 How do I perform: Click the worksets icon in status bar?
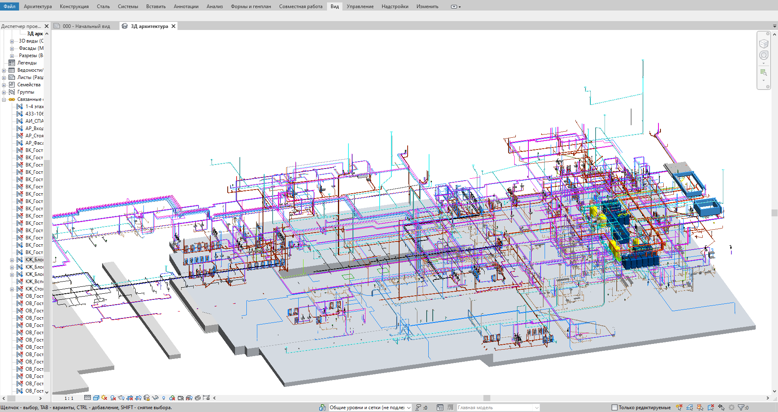322,408
